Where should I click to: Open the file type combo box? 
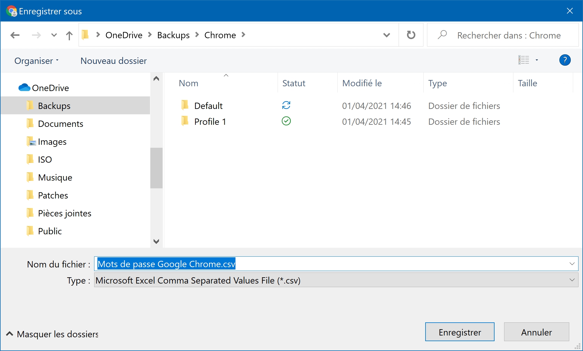[x=336, y=280]
